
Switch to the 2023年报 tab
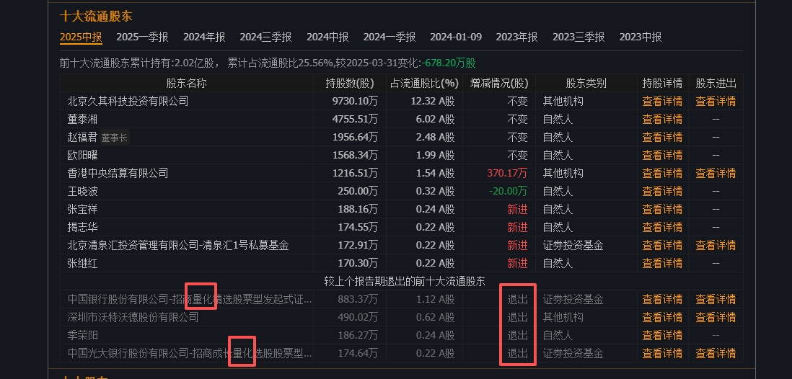516,37
